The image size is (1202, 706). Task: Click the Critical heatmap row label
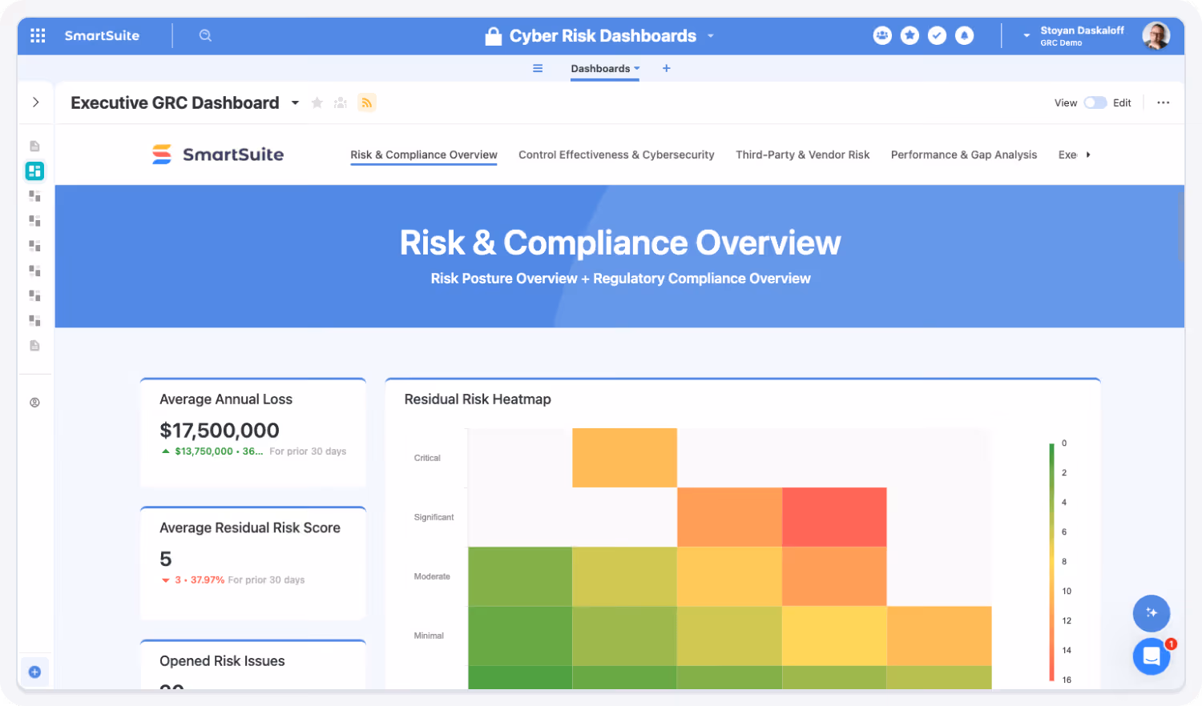(x=427, y=458)
